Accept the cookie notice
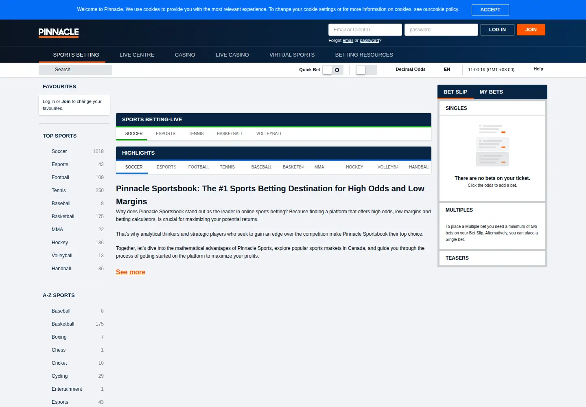The image size is (586, 407). pyautogui.click(x=490, y=10)
